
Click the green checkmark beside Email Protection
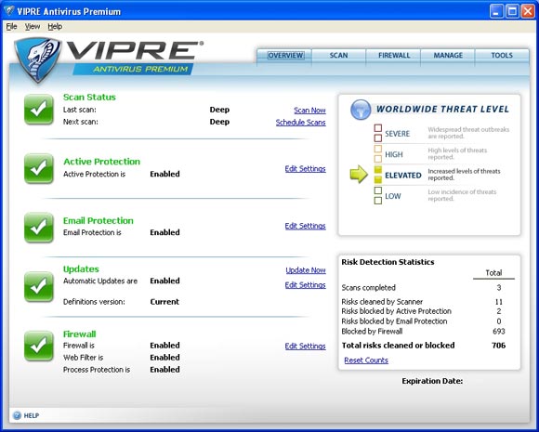coord(39,228)
